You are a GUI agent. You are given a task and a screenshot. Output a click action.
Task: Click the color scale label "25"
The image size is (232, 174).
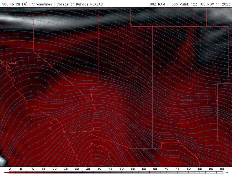66,169
